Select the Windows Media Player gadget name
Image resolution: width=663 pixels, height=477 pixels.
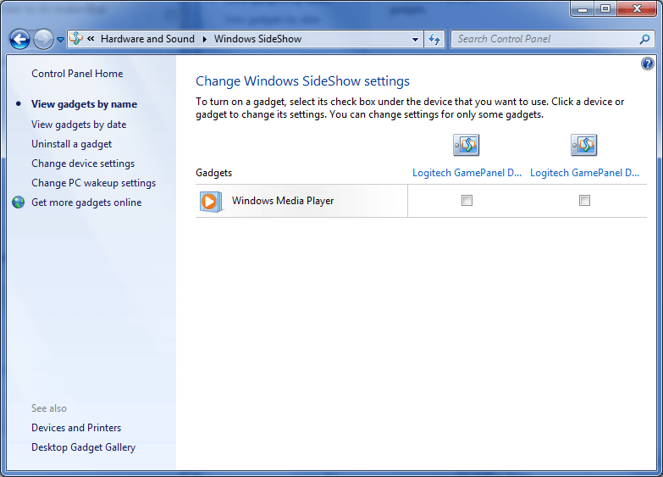pos(283,201)
